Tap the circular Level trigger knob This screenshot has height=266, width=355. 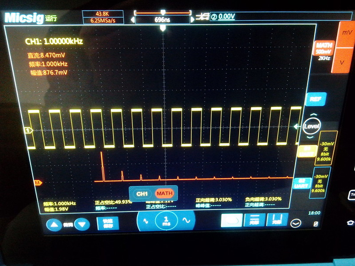312,126
